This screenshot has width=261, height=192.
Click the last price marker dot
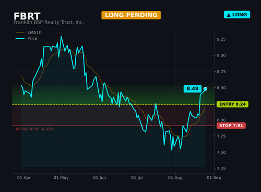pos(205,89)
